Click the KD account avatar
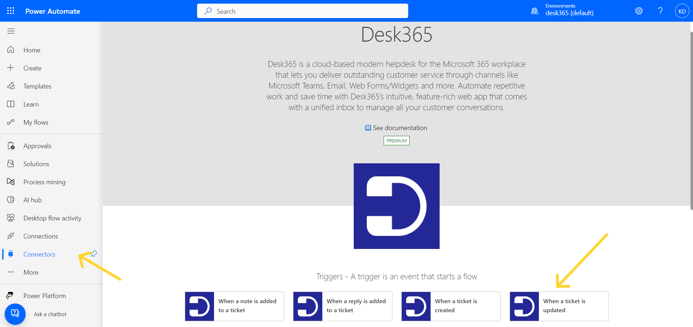693x327 pixels. [682, 11]
